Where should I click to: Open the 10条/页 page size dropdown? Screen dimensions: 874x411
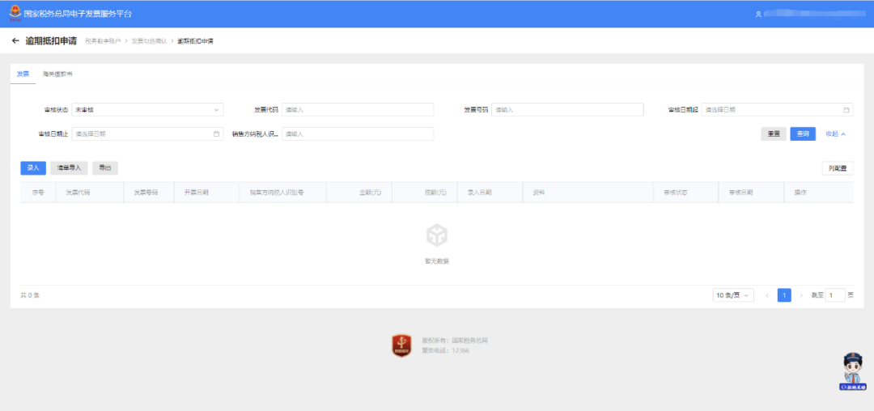733,295
